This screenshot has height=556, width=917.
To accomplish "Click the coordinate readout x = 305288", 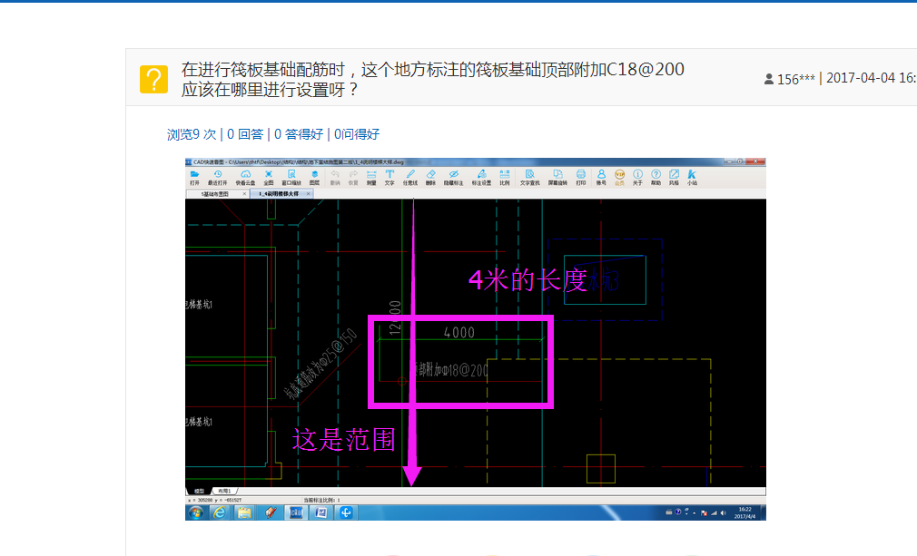I will point(216,500).
